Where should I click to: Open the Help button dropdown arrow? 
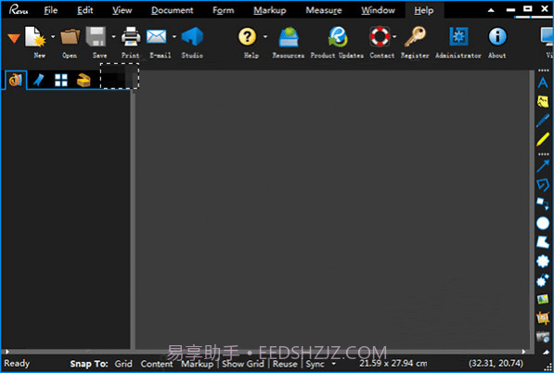265,36
